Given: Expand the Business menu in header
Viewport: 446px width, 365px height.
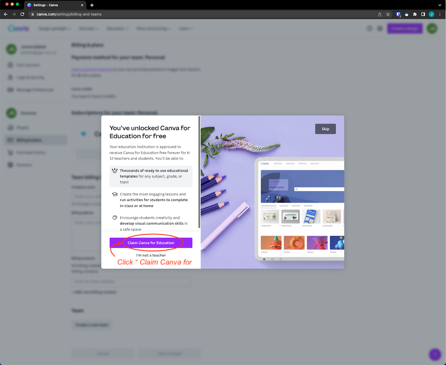Looking at the screenshot, I should 89,28.
